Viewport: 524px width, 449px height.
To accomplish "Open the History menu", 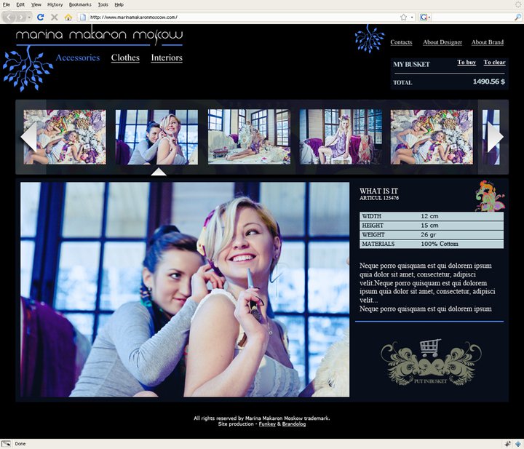I will pyautogui.click(x=55, y=4).
